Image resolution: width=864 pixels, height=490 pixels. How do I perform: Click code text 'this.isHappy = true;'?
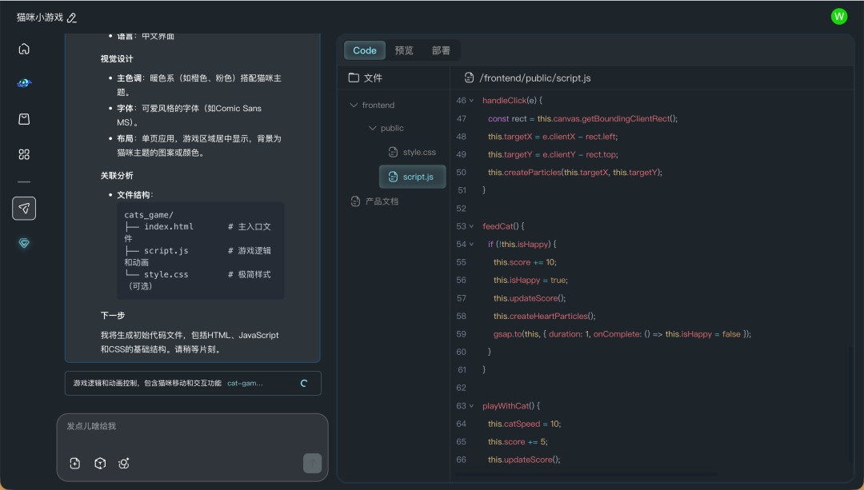(530, 281)
